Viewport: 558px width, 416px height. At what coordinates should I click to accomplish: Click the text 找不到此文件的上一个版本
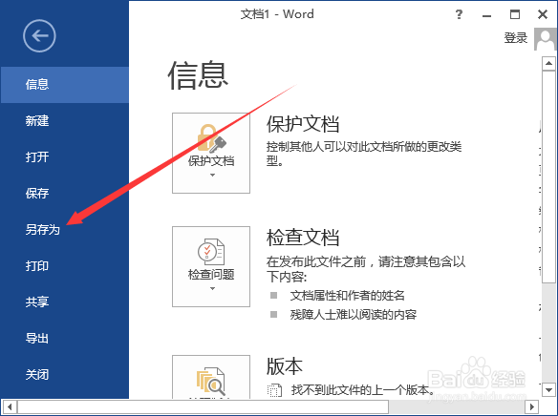click(363, 390)
